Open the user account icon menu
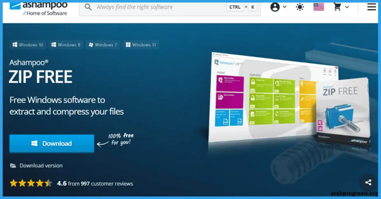Screen dimensions: 381x199 [x=275, y=7]
